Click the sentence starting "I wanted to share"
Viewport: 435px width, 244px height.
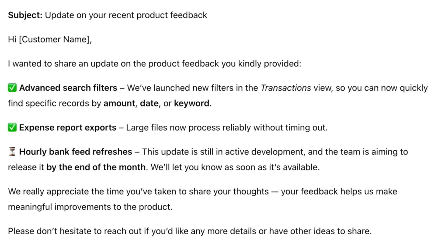click(154, 64)
